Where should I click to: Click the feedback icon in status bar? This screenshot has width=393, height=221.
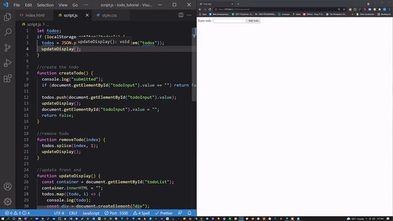(180, 213)
